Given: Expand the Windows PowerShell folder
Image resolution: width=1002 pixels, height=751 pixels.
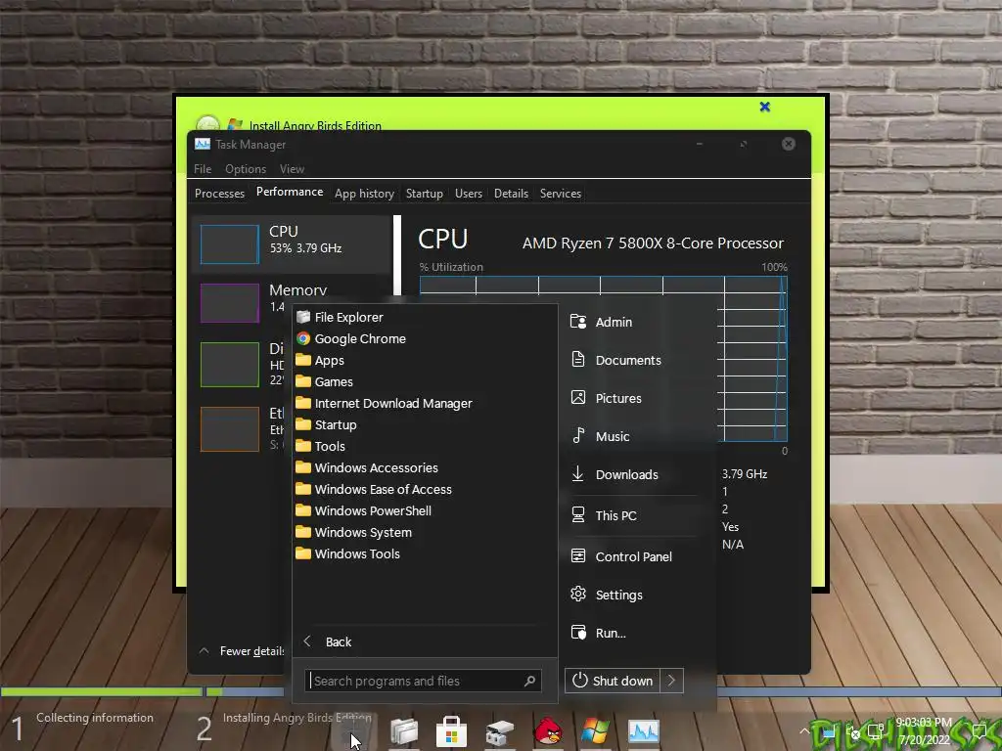Looking at the screenshot, I should 373,510.
